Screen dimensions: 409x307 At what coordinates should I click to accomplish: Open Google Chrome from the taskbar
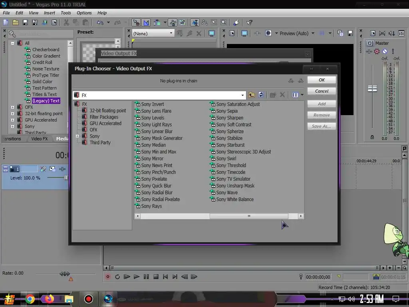pos(30,299)
